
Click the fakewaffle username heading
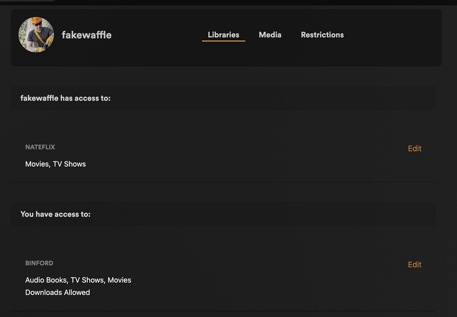coord(87,35)
